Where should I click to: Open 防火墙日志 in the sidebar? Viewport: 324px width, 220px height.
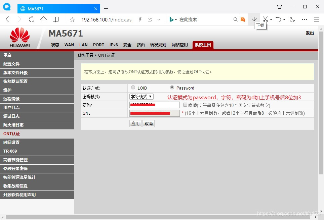pos(37,125)
